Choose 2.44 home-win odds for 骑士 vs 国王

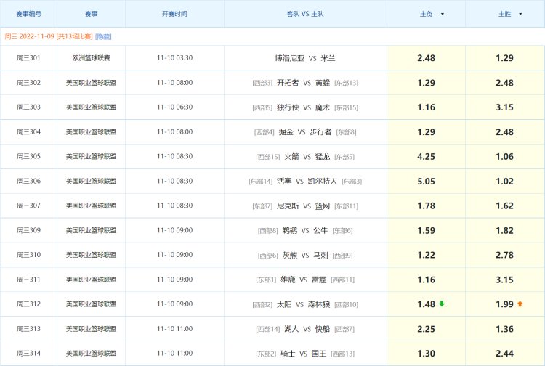(504, 354)
